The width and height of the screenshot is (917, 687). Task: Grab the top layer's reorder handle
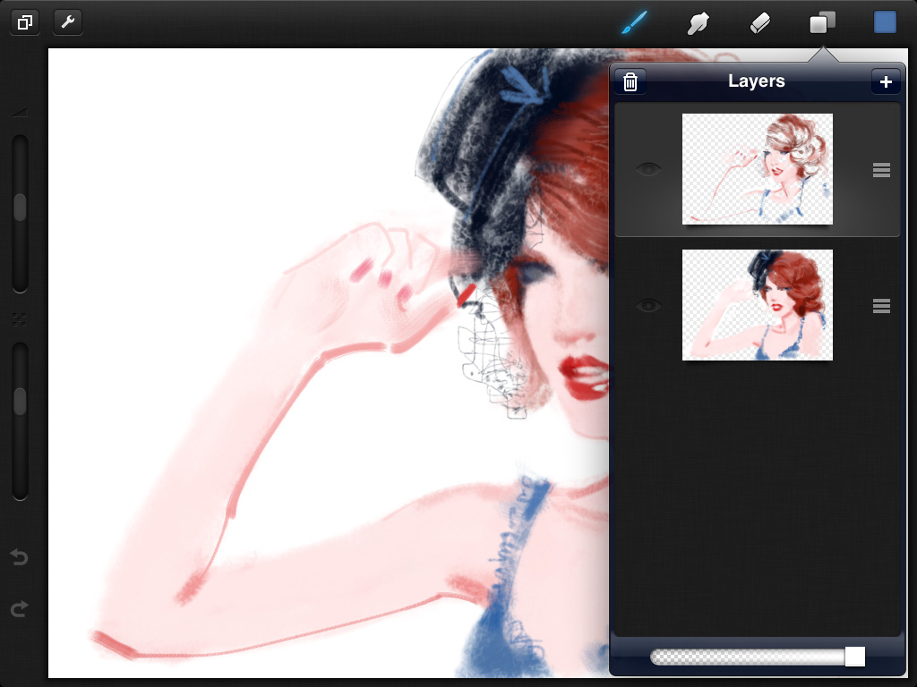(881, 170)
